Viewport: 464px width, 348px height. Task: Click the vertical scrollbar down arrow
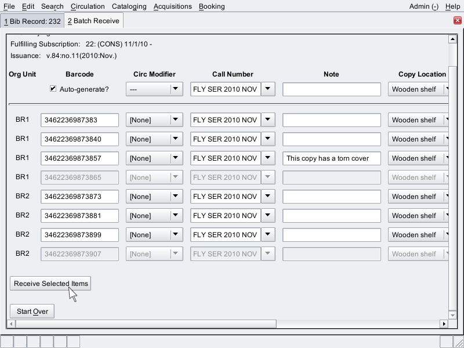(x=452, y=314)
